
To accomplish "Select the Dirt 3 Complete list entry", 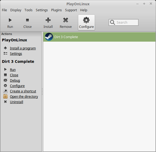I will coord(99,37).
